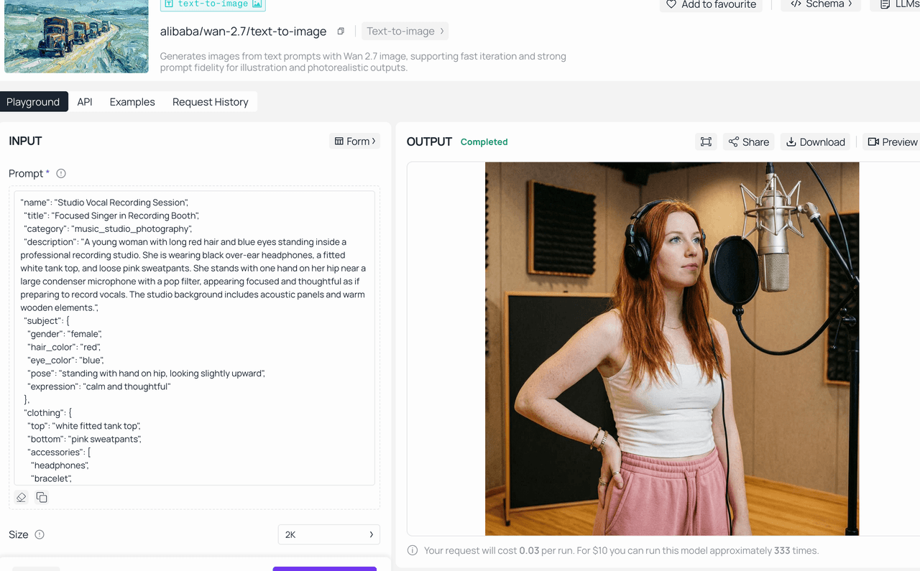920x571 pixels.
Task: Open the Request History tab
Action: coord(210,102)
